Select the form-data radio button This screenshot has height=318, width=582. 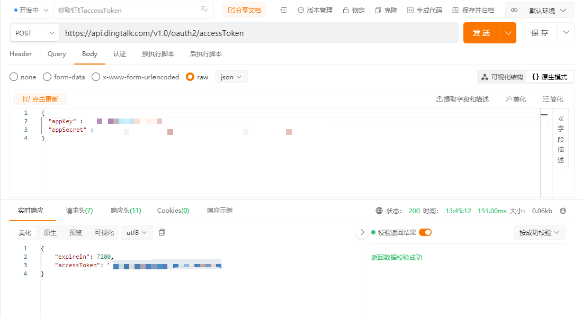[x=46, y=77]
